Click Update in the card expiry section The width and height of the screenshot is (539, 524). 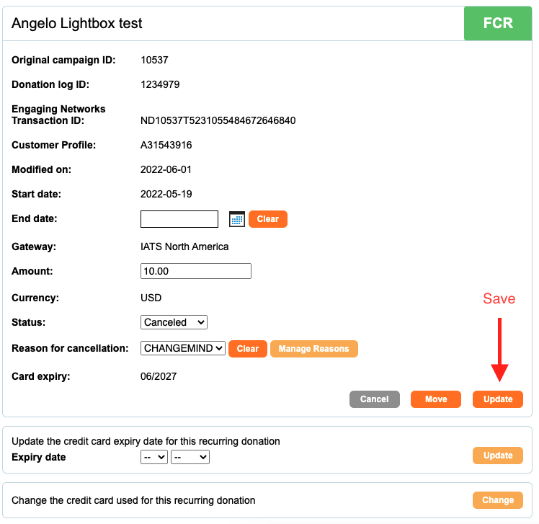point(498,456)
